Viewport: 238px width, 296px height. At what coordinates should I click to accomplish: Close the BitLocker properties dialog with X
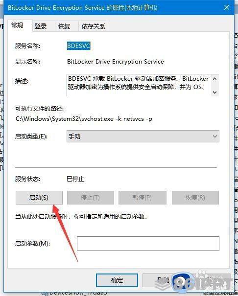coord(227,7)
